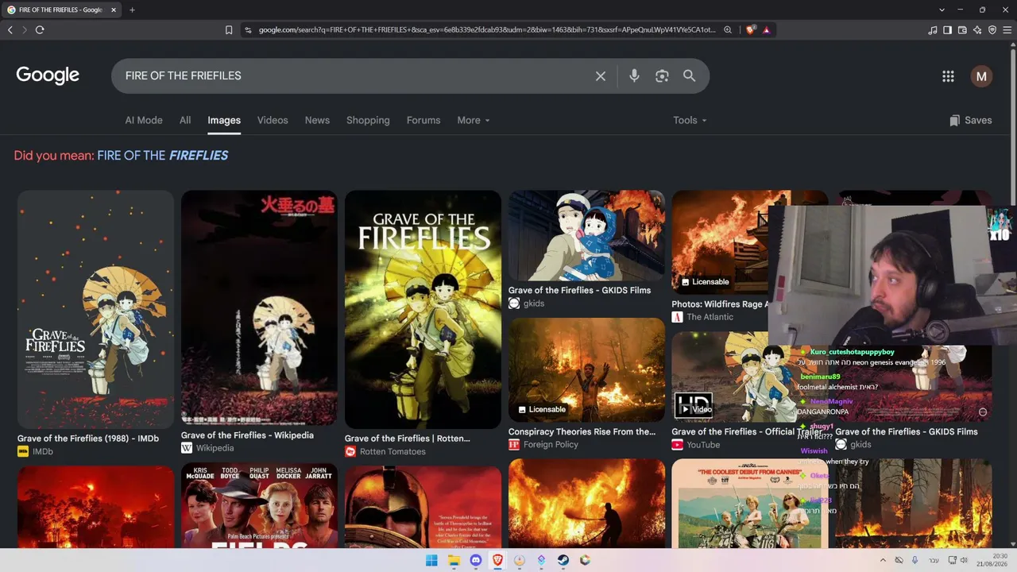Open Grave of the Fireflies - Official Trailer link
The height and width of the screenshot is (572, 1017).
[x=747, y=432]
